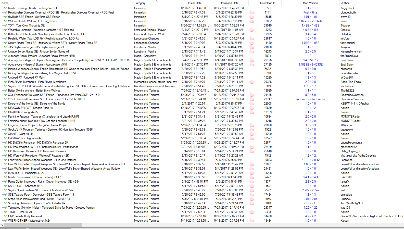The height and width of the screenshot is (229, 404).
Task: Click author name 'Enai Siiaion' for Ordinator patch
Action: (347, 60)
